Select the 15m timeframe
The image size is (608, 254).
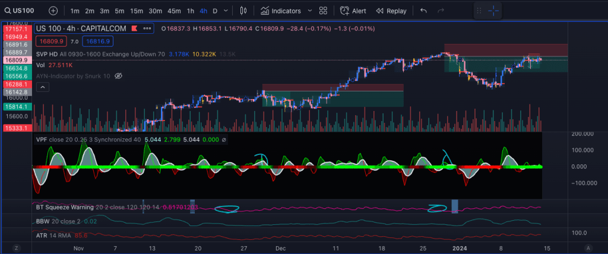click(x=137, y=11)
